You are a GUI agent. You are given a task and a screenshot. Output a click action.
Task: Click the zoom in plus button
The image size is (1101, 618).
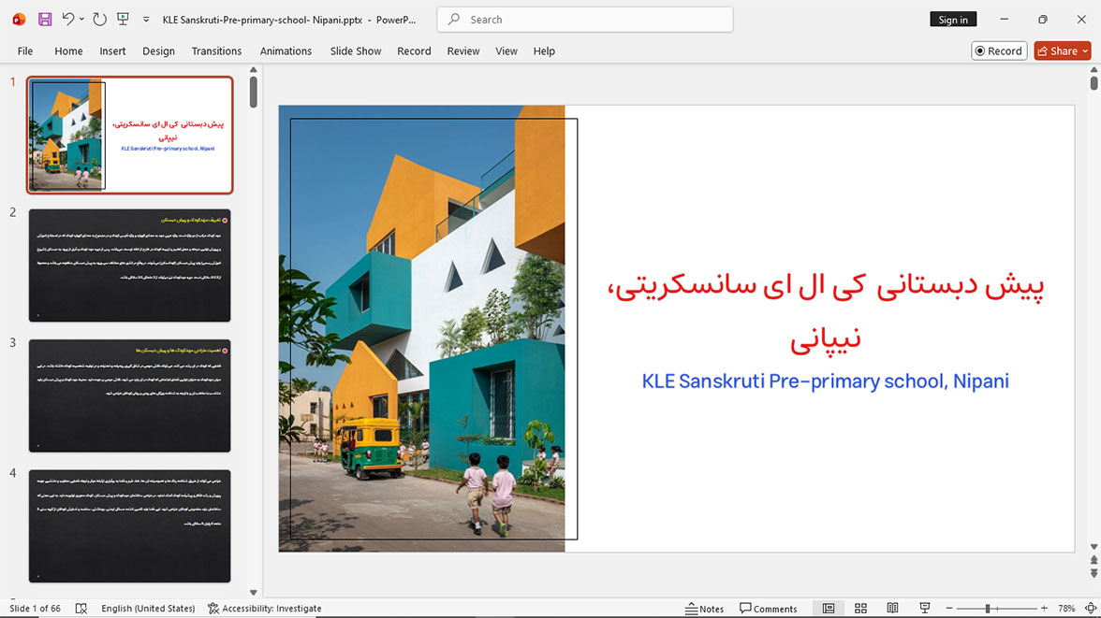tap(1044, 608)
